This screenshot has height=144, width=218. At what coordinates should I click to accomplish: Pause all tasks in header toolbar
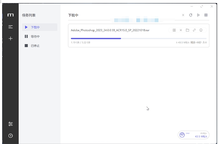206,15
